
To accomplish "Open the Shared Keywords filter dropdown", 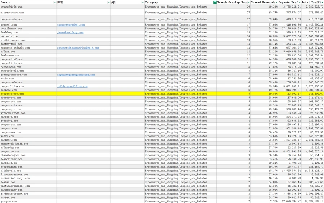I will [276, 2].
